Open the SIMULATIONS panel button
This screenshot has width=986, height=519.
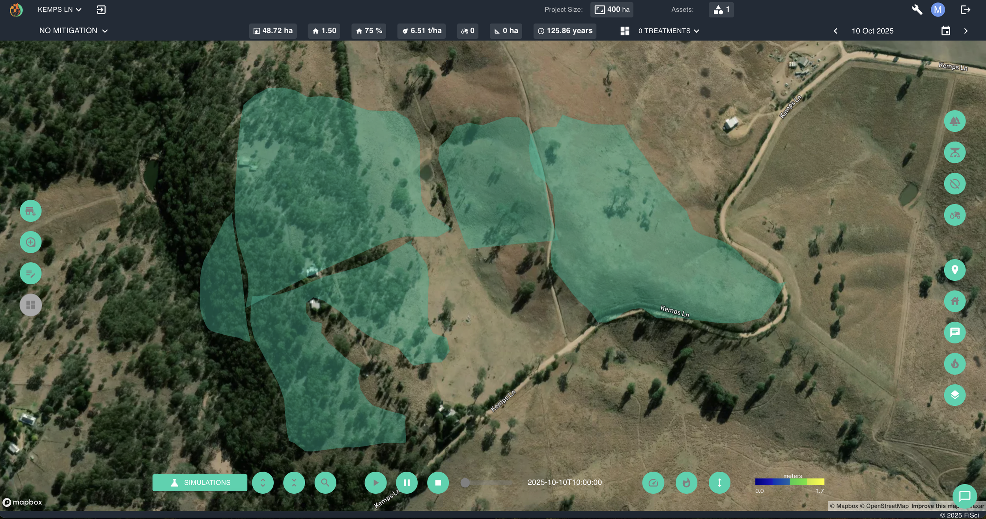click(200, 483)
